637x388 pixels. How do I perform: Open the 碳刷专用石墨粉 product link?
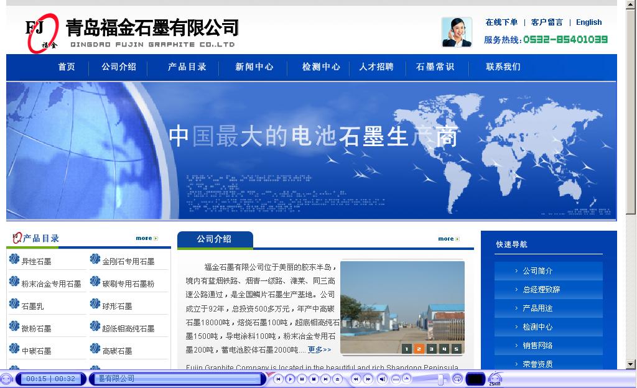(x=128, y=284)
